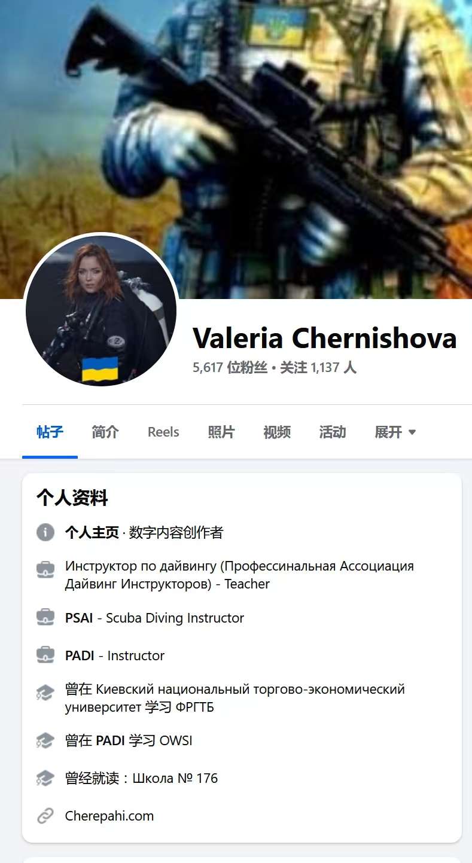Open the Cherepahi.com website link
This screenshot has height=863, width=472.
coord(109,816)
